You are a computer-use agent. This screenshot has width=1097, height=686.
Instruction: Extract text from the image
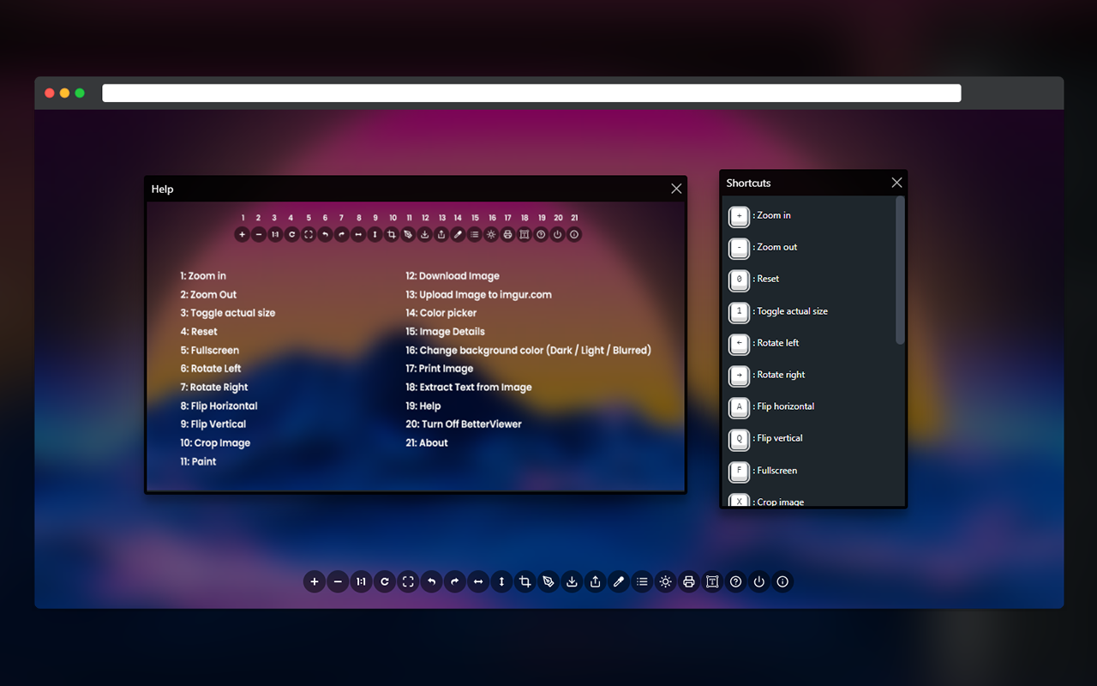coord(712,581)
